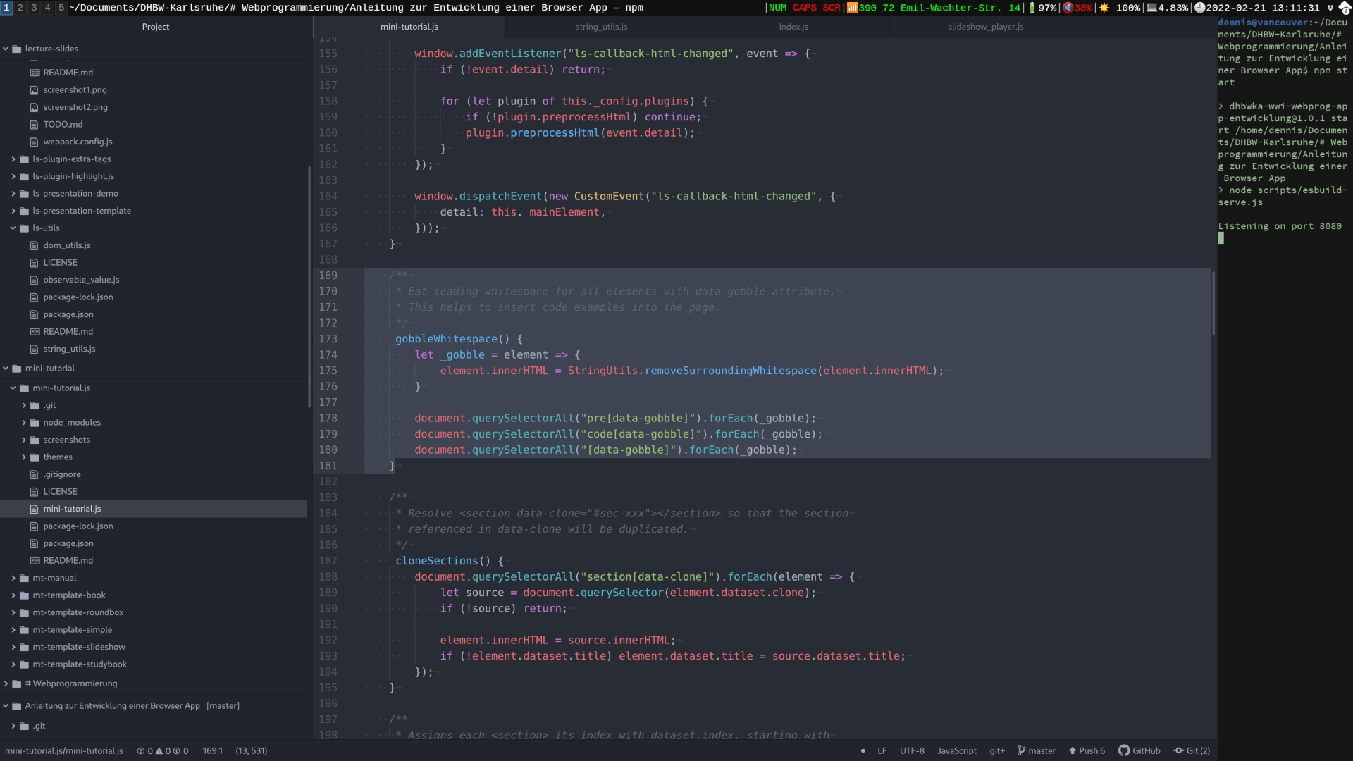
Task: Open Git (2) changes panel
Action: pyautogui.click(x=1192, y=751)
